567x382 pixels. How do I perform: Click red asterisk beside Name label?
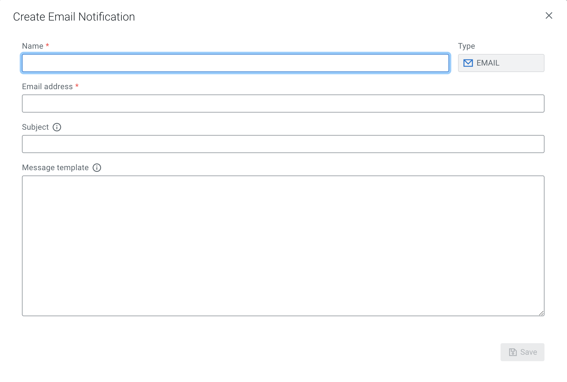tap(47, 45)
